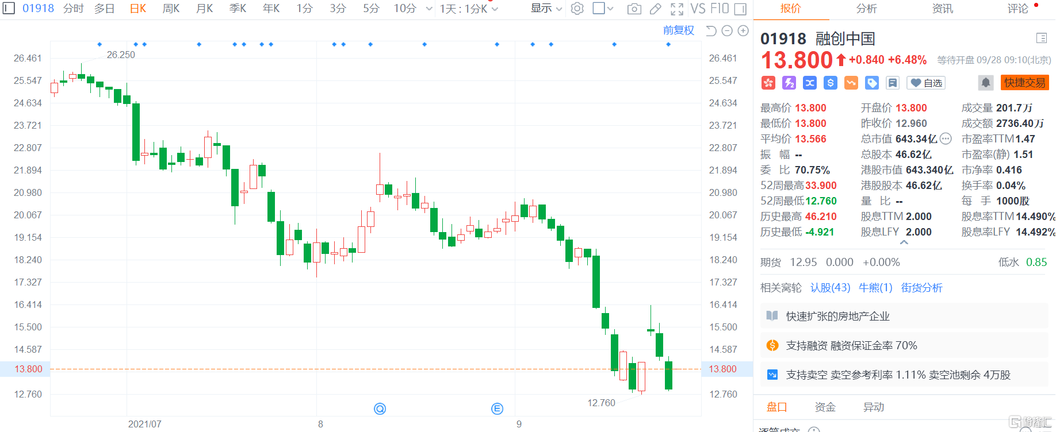Open chart settings gear icon
This screenshot has height=432, width=1056.
click(577, 9)
